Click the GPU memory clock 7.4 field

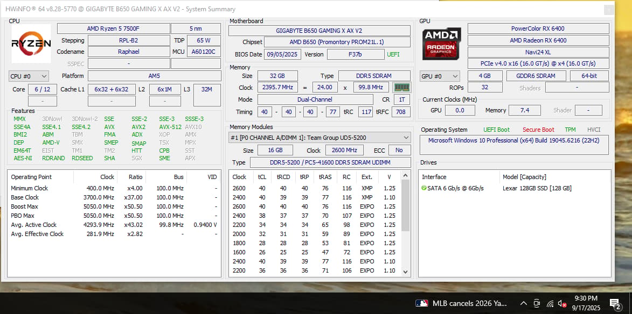tap(524, 110)
